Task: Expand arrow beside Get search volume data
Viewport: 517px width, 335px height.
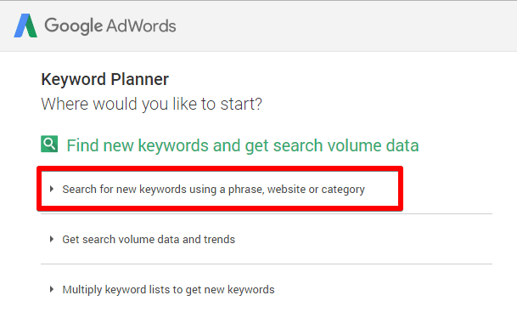Action: point(52,239)
